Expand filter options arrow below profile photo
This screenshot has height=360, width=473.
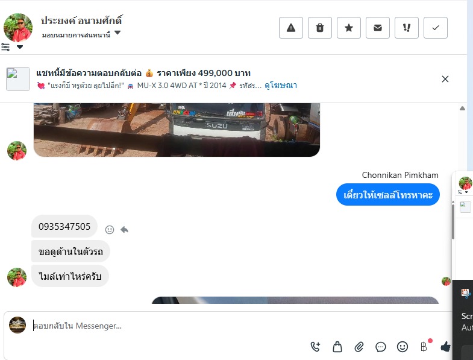(x=20, y=47)
